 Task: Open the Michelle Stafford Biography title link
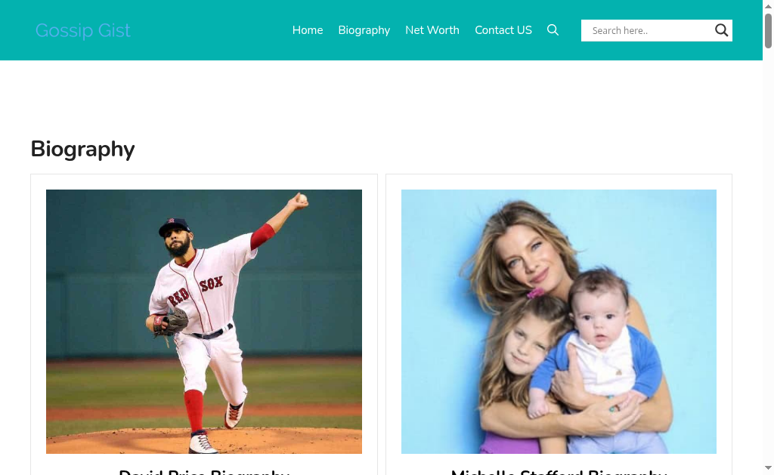tap(559, 471)
